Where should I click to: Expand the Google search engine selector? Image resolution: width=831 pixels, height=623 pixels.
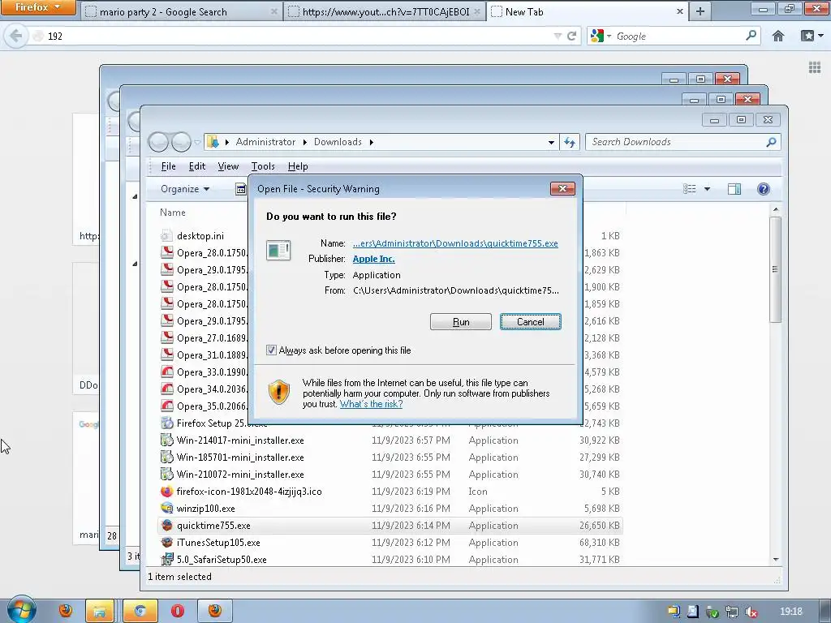click(601, 36)
